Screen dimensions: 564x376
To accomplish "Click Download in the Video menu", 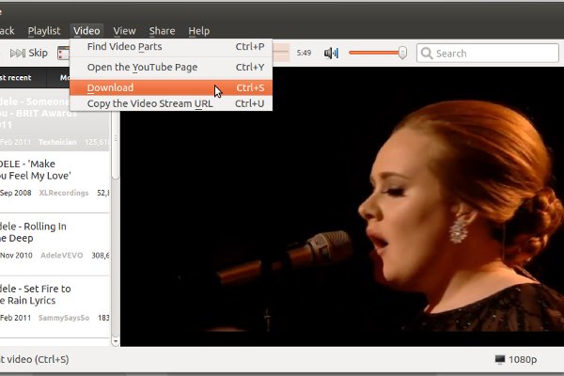I will 171,87.
